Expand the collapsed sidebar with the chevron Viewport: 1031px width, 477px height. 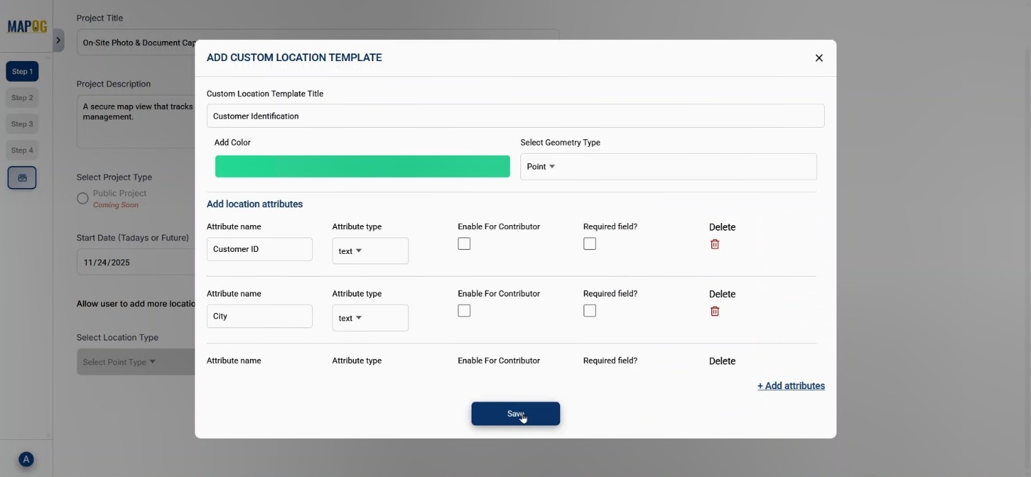tap(59, 40)
